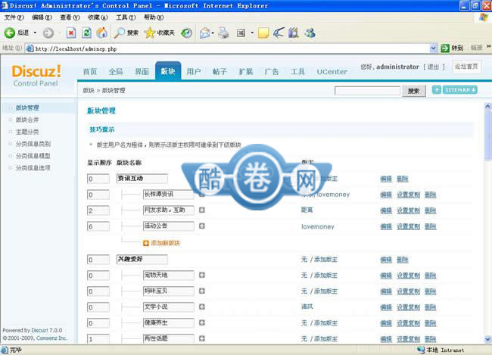Open the History icon in toolbar
The image size is (492, 355).
click(187, 33)
